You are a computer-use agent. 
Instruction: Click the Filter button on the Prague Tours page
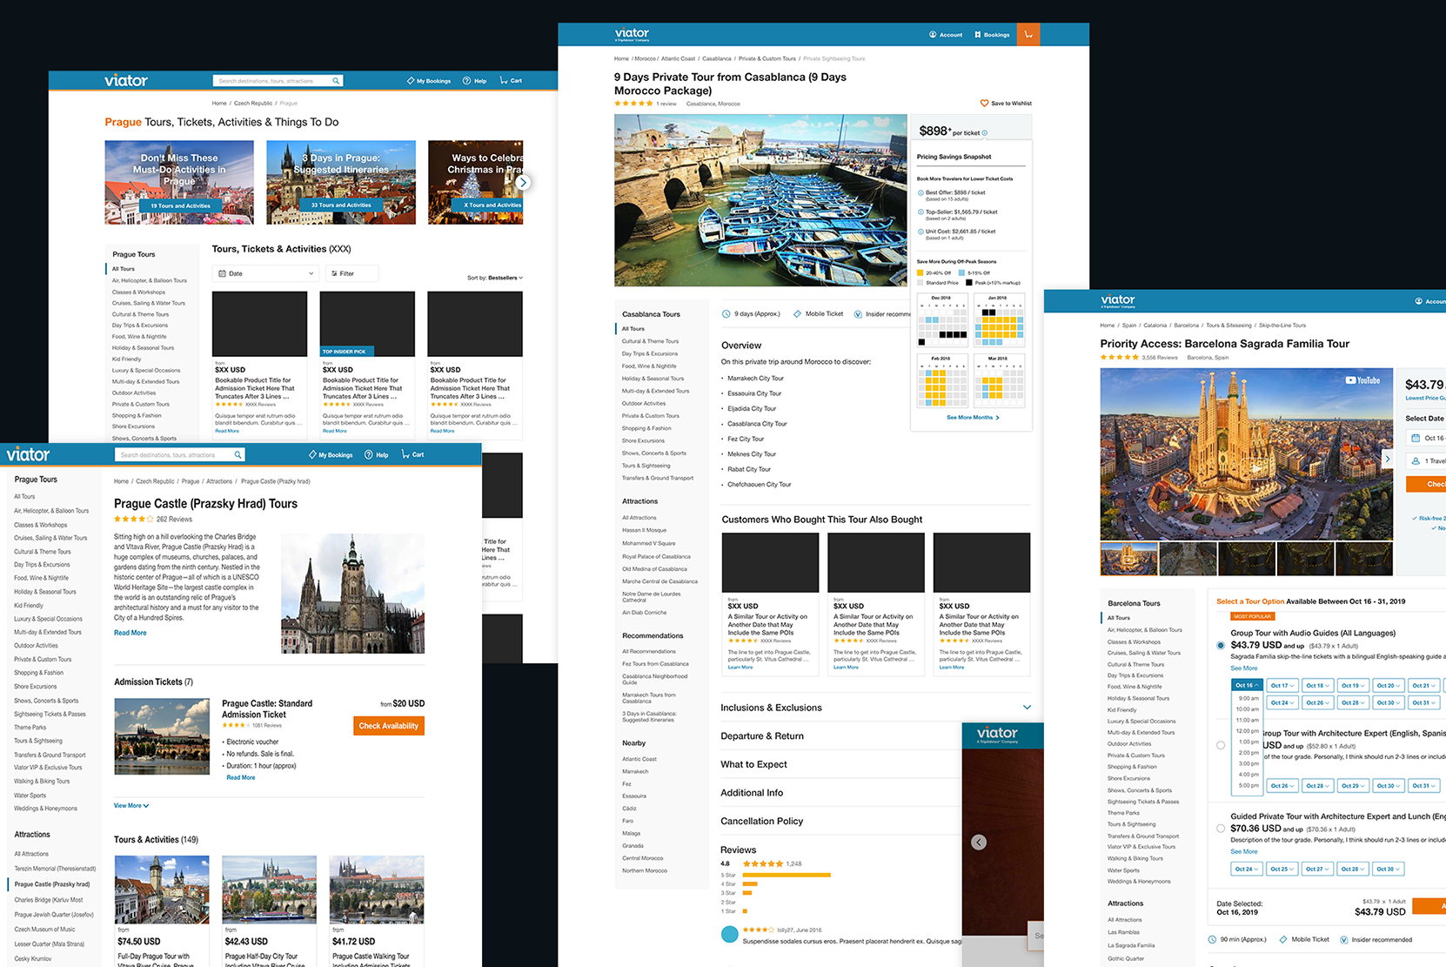pyautogui.click(x=352, y=273)
